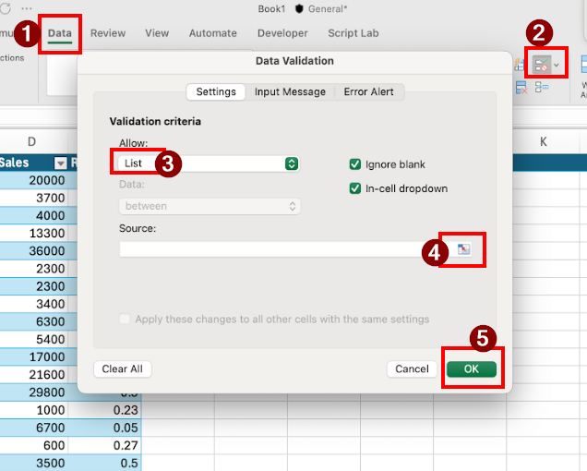
Task: Click the range selector icon beside Source
Action: [x=463, y=249]
